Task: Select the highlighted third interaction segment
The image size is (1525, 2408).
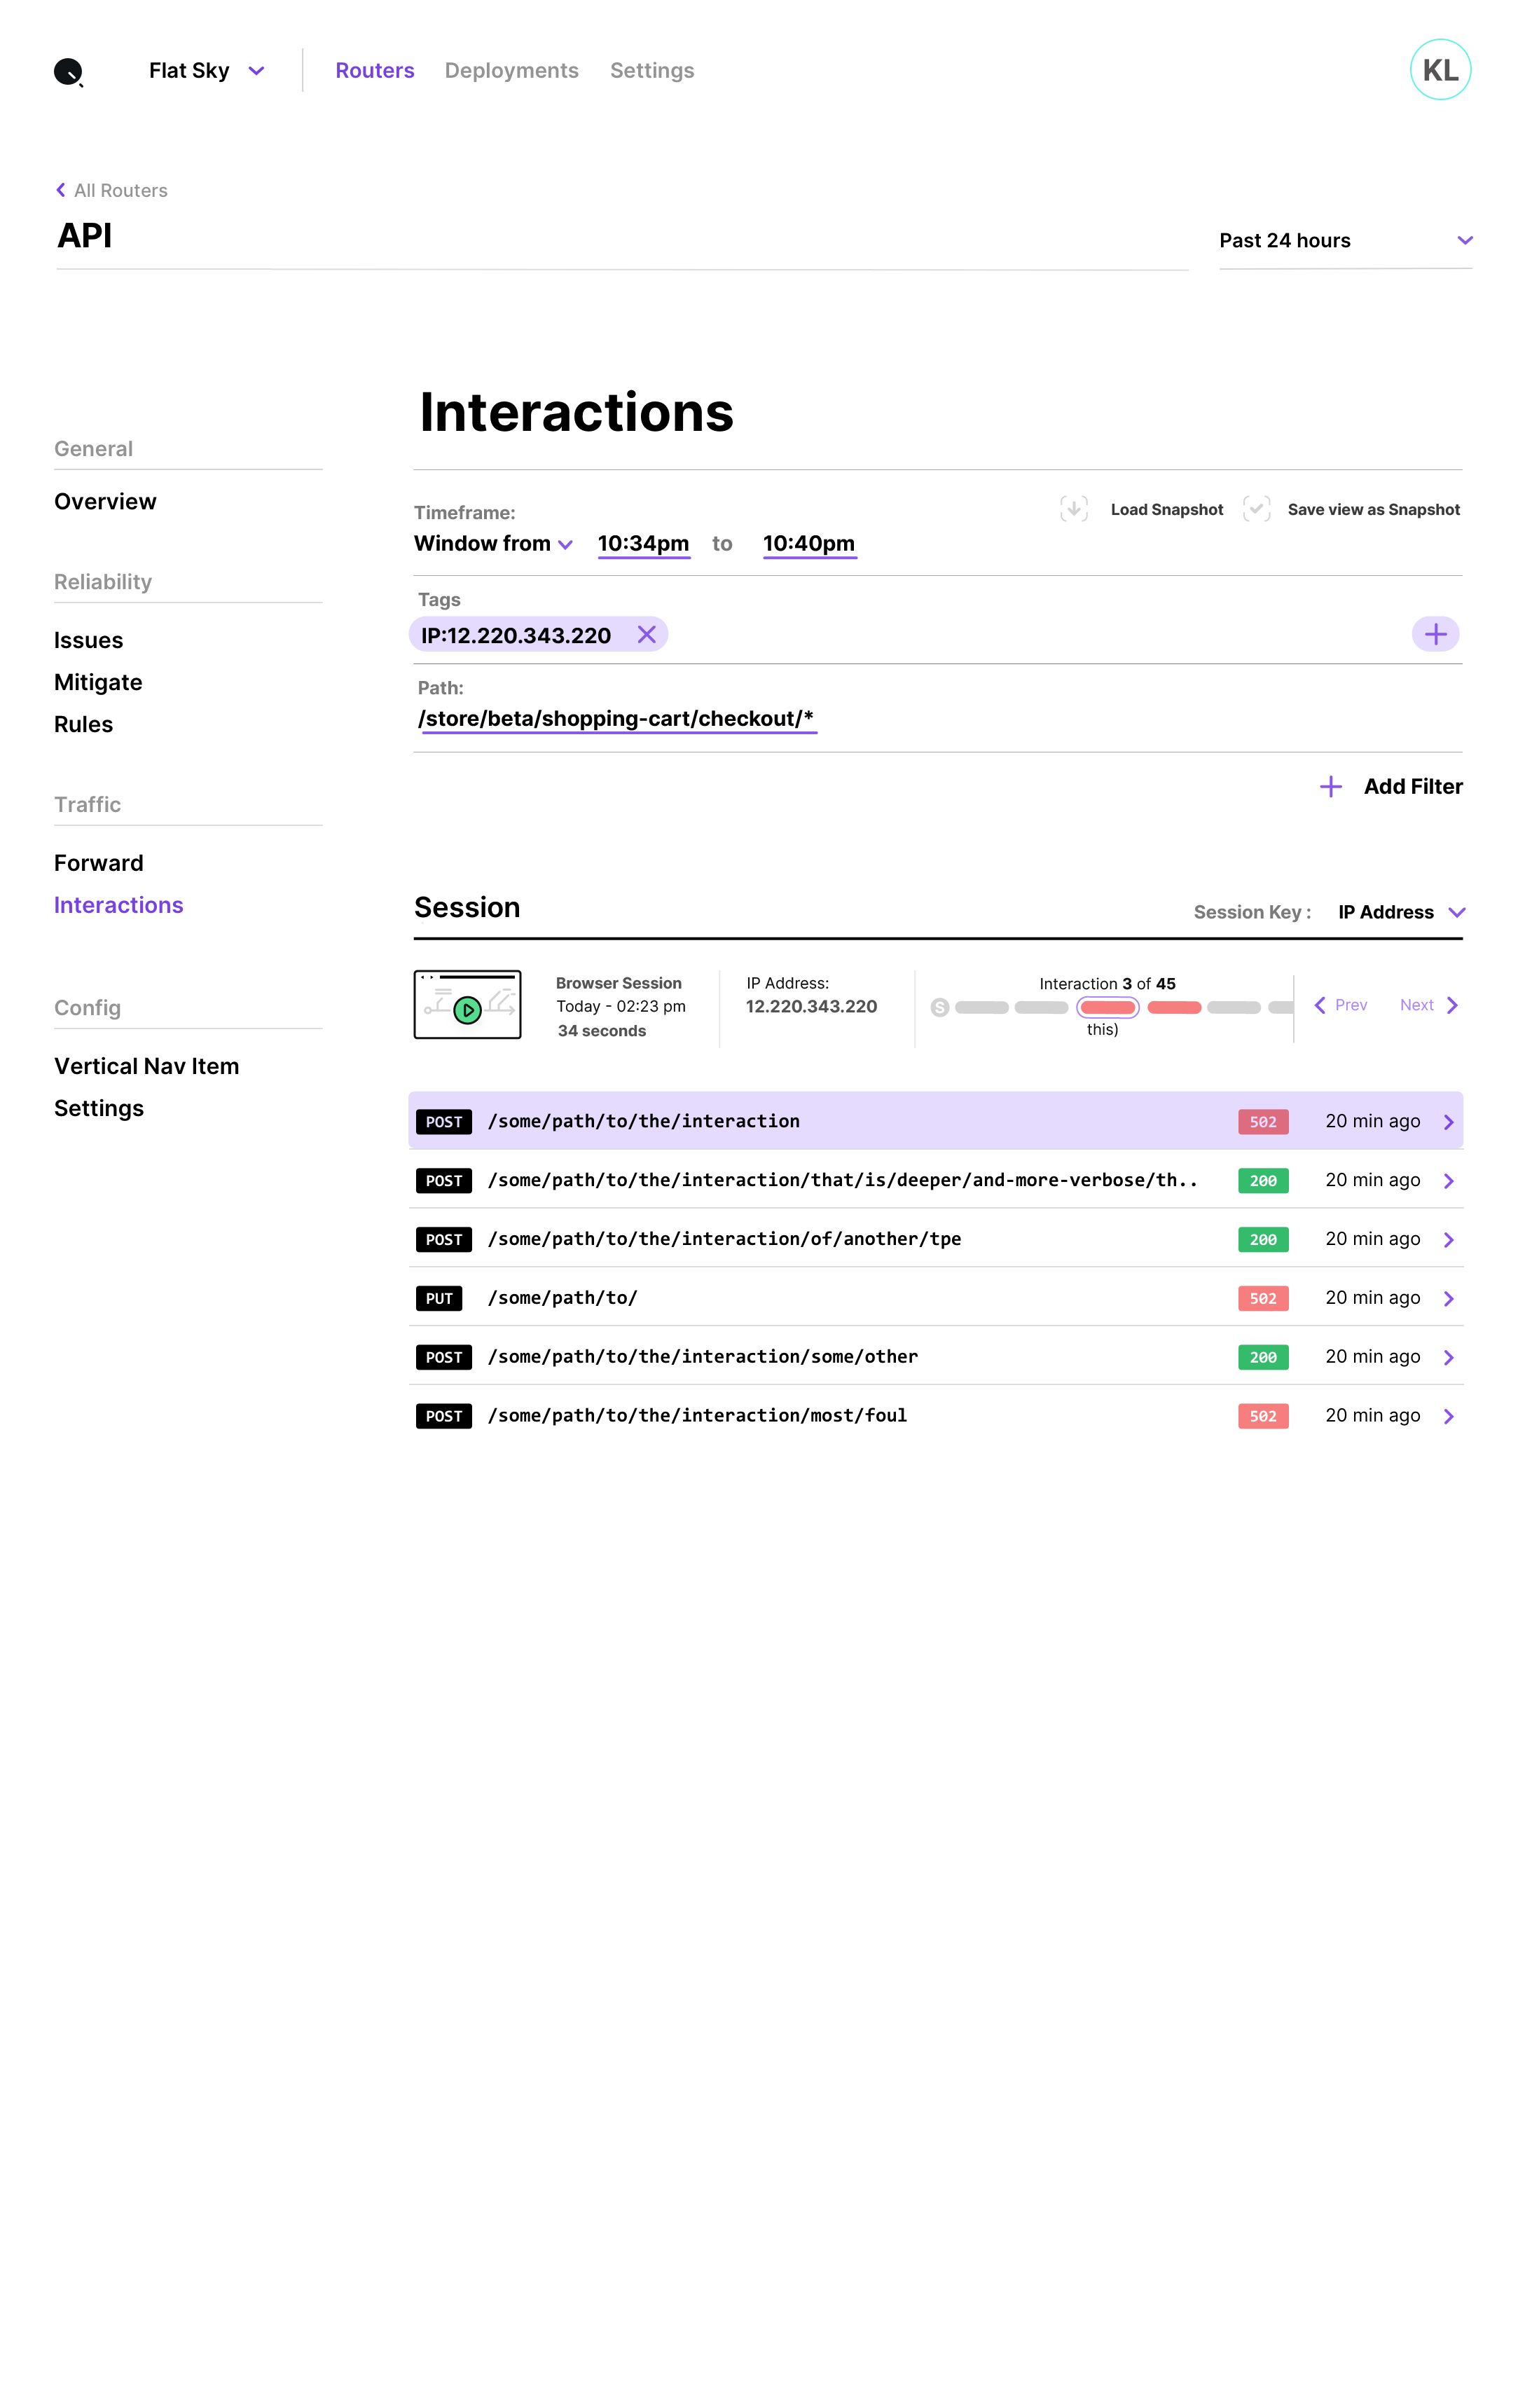Action: [x=1107, y=1007]
